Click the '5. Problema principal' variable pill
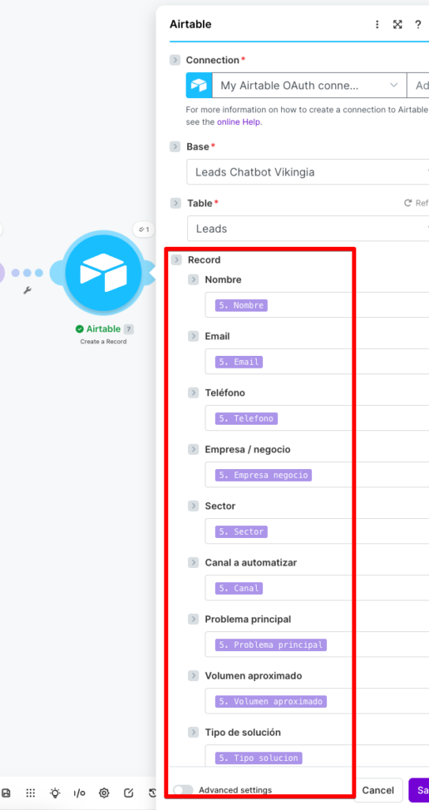Image resolution: width=429 pixels, height=810 pixels. pos(271,645)
